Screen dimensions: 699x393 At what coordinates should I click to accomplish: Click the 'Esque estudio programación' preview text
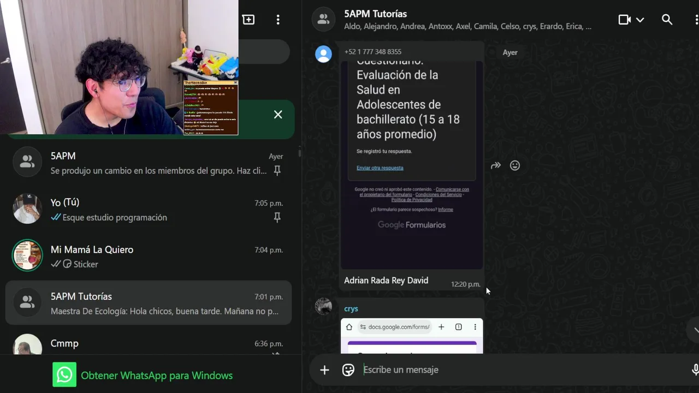pyautogui.click(x=115, y=218)
